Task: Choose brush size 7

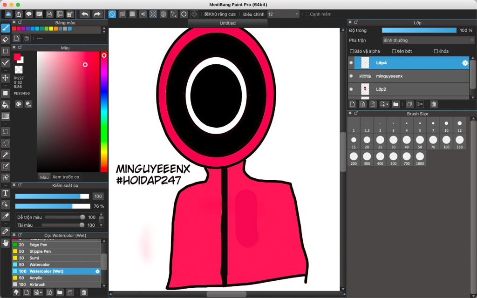Action: (x=433, y=125)
